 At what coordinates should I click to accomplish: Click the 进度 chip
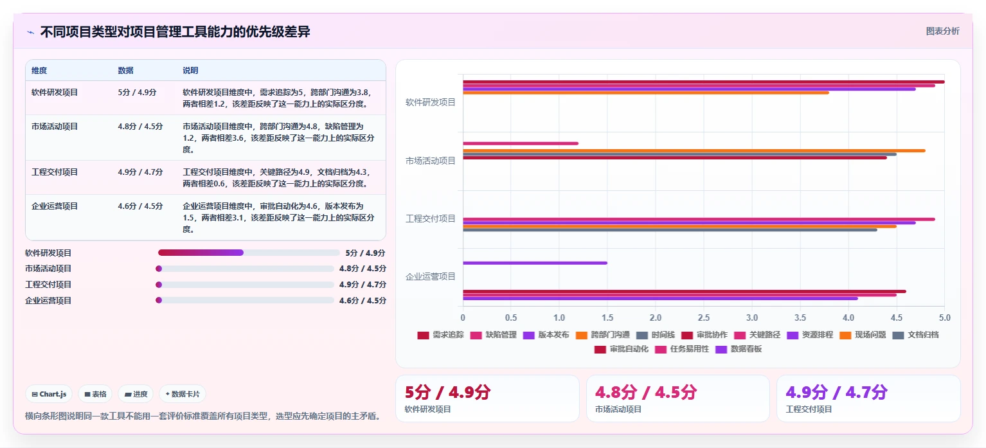136,394
